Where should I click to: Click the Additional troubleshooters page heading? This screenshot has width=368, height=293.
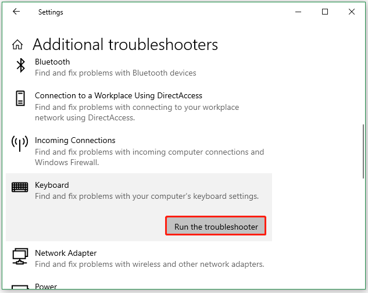[125, 45]
